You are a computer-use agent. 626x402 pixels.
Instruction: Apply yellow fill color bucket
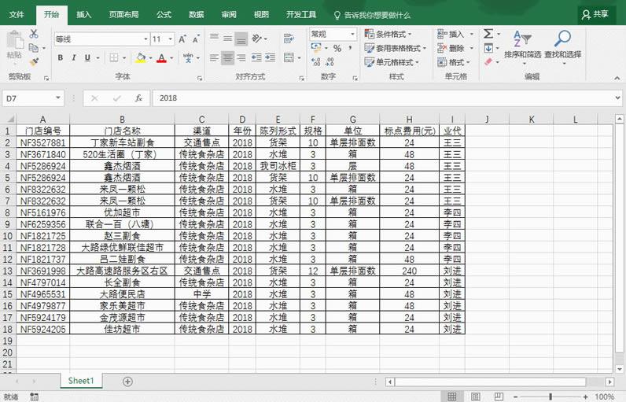[x=141, y=58]
